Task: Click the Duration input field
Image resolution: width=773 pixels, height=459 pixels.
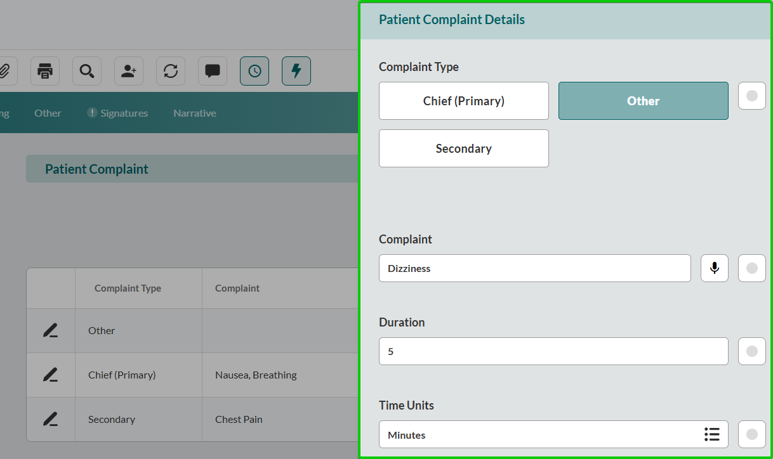Action: [553, 351]
